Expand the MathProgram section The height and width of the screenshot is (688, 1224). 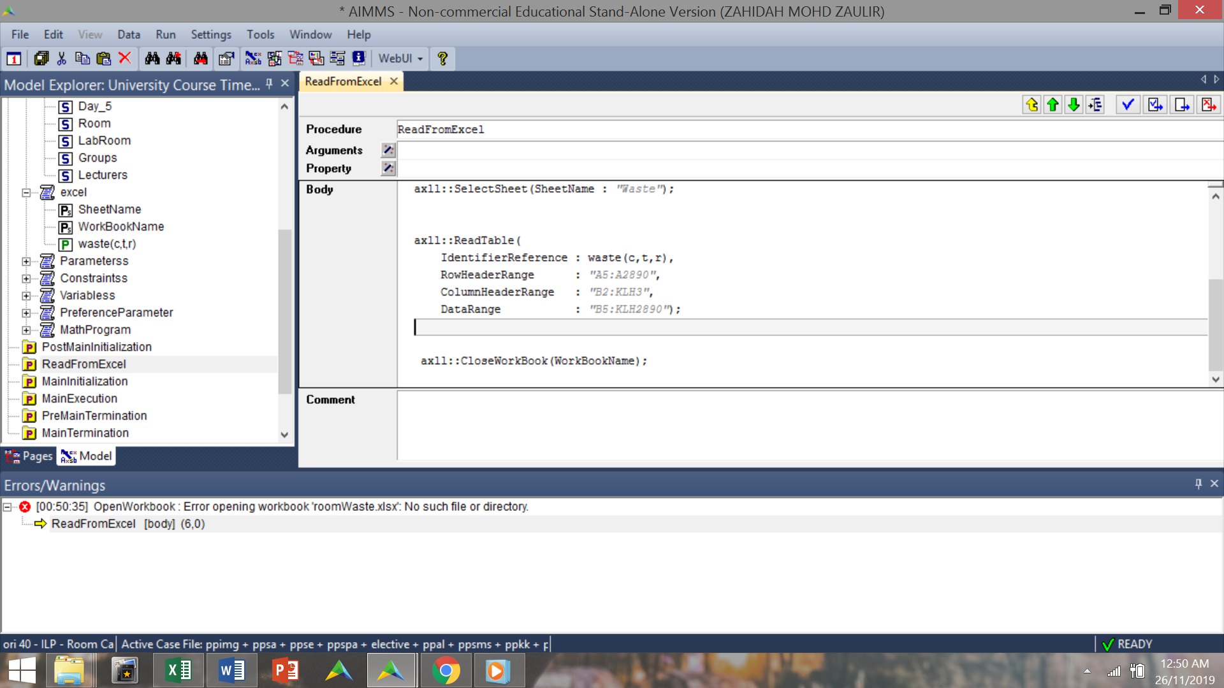(26, 330)
